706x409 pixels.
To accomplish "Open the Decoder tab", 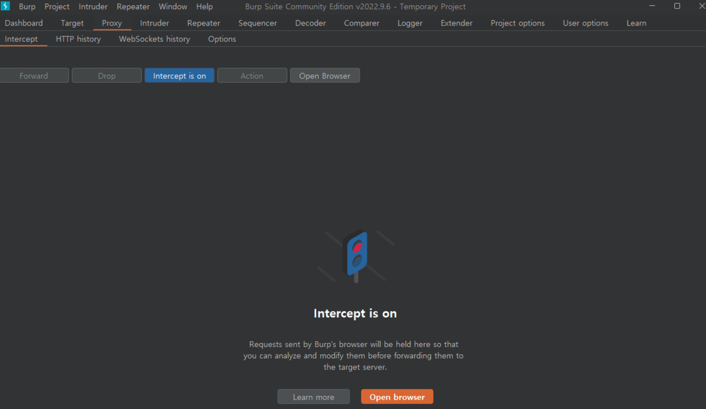I will 310,23.
